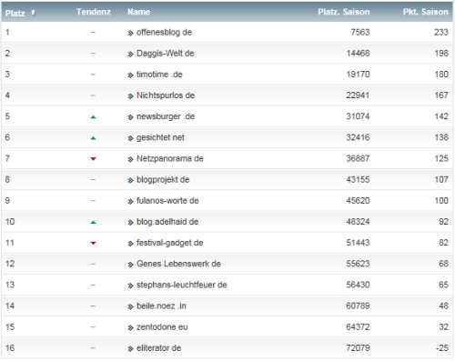
Task: Sort by the Pkt. Saison column header
Action: coord(425,12)
